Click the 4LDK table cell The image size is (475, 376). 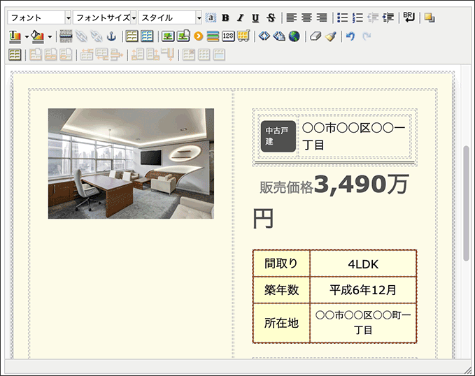point(363,263)
